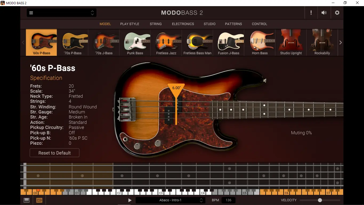
Task: Click the Round Wound string winding value
Action: point(83,107)
